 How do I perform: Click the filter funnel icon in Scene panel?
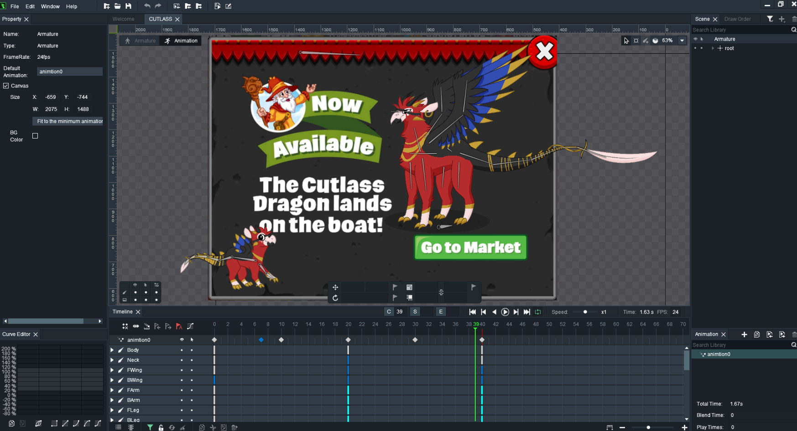pyautogui.click(x=770, y=19)
